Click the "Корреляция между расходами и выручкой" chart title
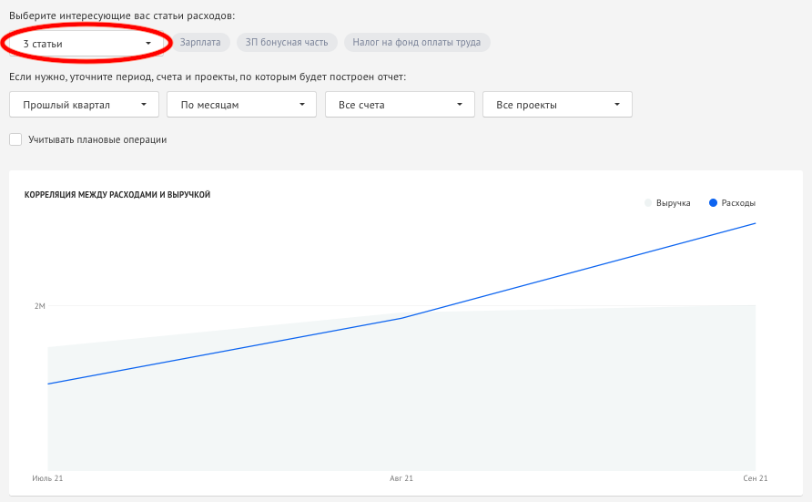The height and width of the screenshot is (502, 812). click(117, 194)
